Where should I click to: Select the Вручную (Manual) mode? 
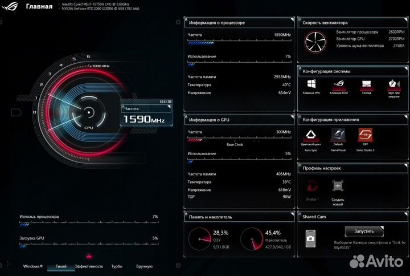point(144,266)
